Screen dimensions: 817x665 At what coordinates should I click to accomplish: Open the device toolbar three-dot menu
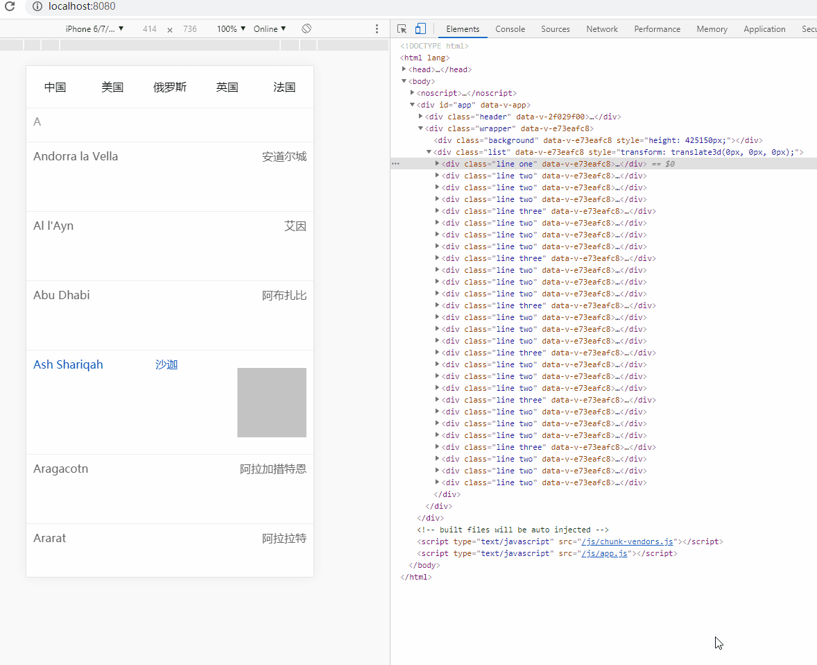pyautogui.click(x=377, y=28)
